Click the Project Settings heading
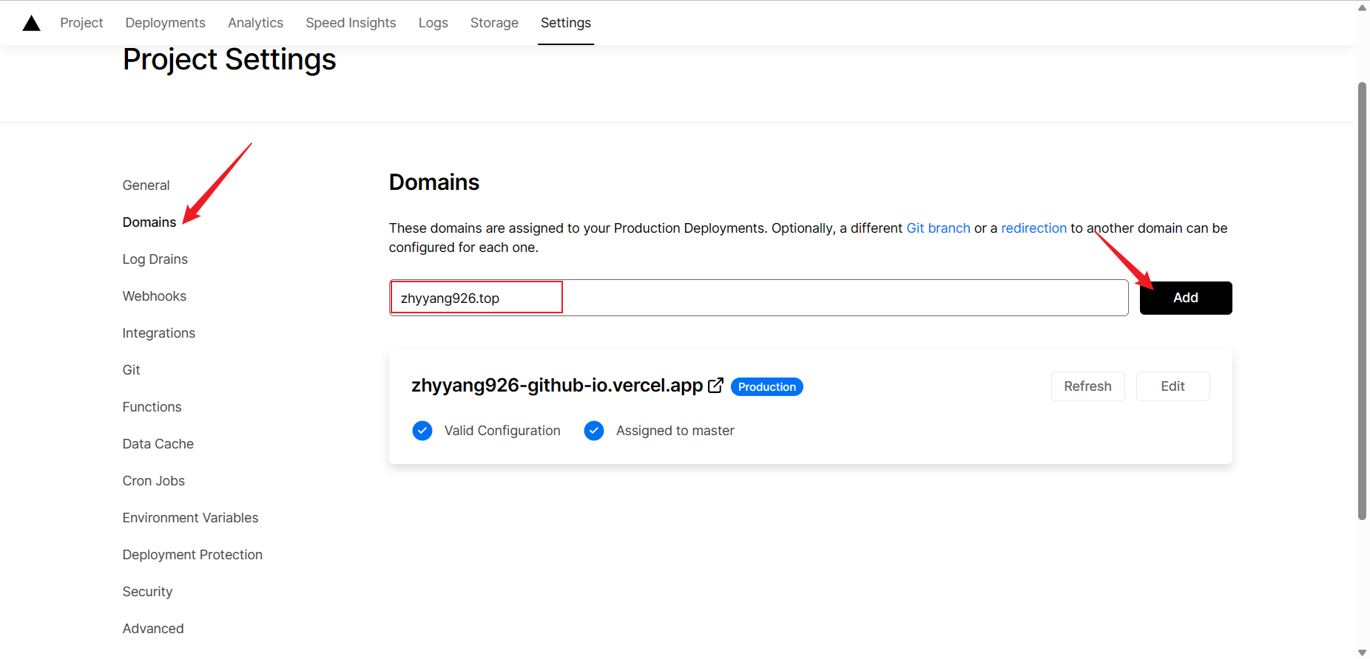 coord(229,60)
